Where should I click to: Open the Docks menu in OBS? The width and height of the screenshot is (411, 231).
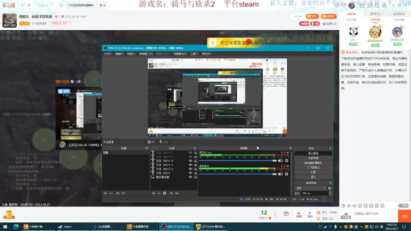pyautogui.click(x=146, y=54)
